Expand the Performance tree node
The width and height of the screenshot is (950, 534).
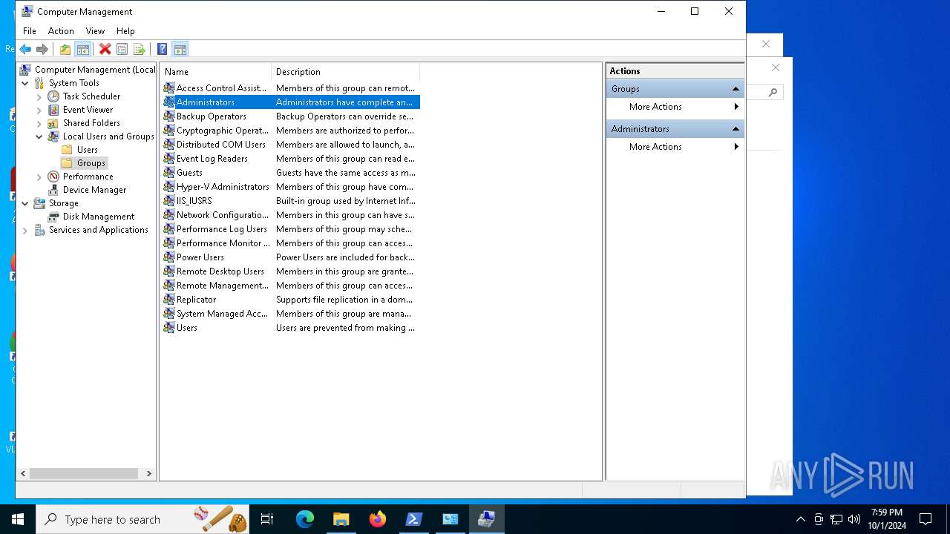tap(39, 177)
